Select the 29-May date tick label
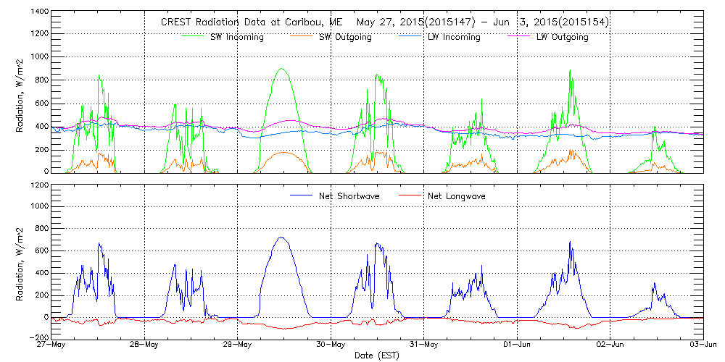This screenshot has width=725, height=362. (238, 345)
